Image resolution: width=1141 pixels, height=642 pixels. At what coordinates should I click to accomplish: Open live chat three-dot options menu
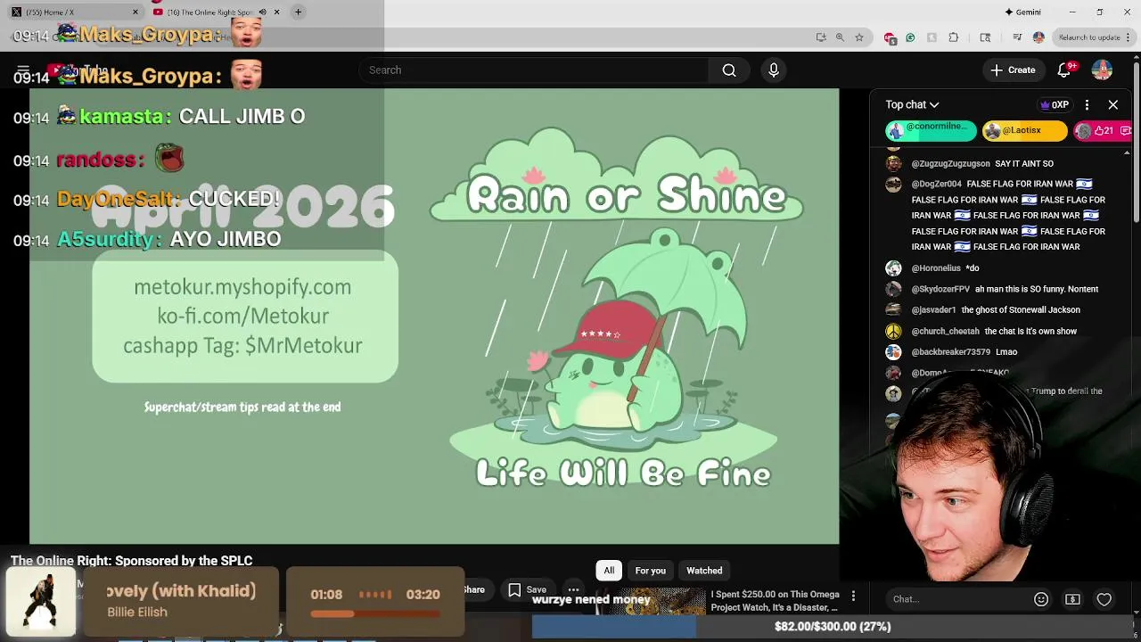[1087, 105]
